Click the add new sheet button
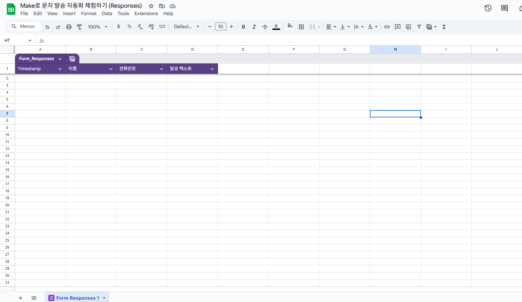This screenshot has height=302, width=522. pyautogui.click(x=20, y=298)
